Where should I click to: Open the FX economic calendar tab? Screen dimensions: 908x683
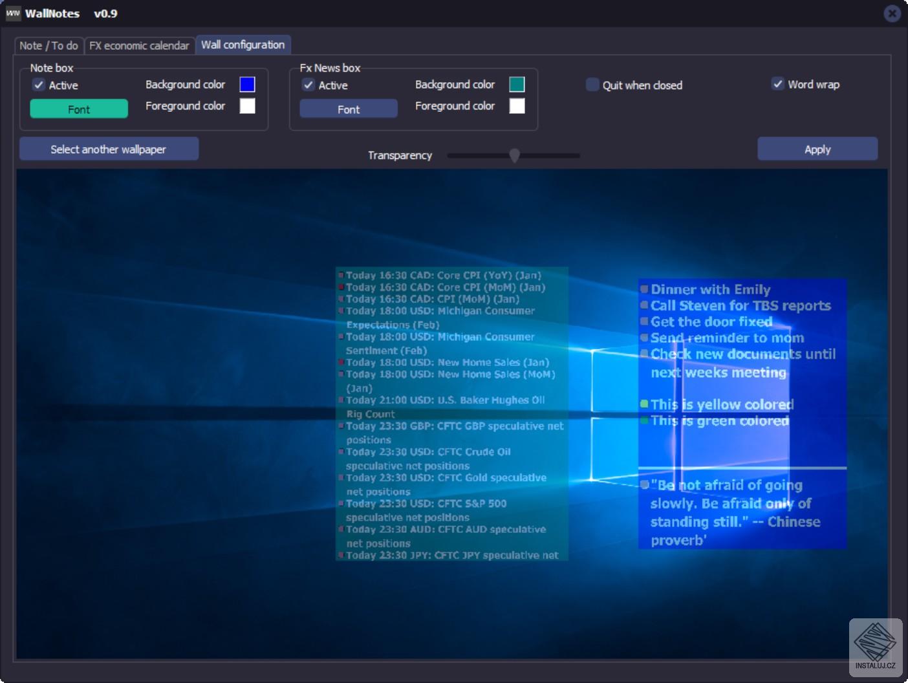[139, 46]
